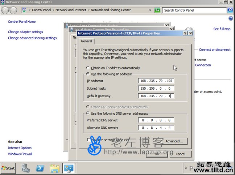Screen dimensions: 235x175
Task: Click the Back navigation arrow button
Action: click(x=5, y=10)
